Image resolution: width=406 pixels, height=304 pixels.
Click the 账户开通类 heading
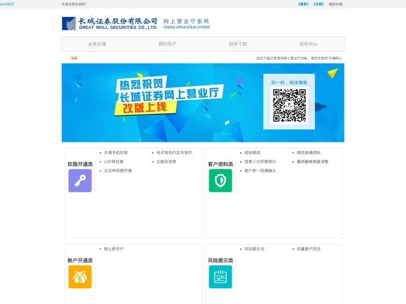tap(80, 260)
